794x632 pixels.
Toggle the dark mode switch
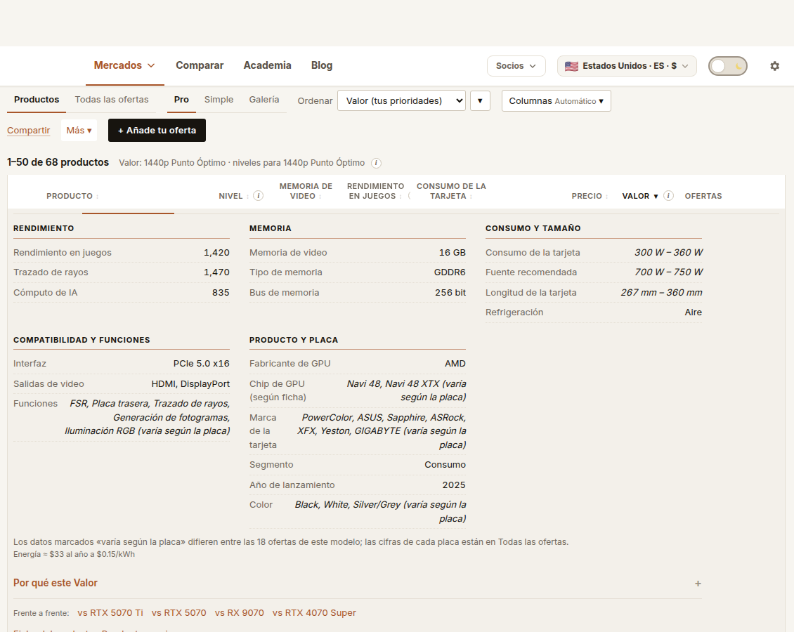[x=728, y=66]
